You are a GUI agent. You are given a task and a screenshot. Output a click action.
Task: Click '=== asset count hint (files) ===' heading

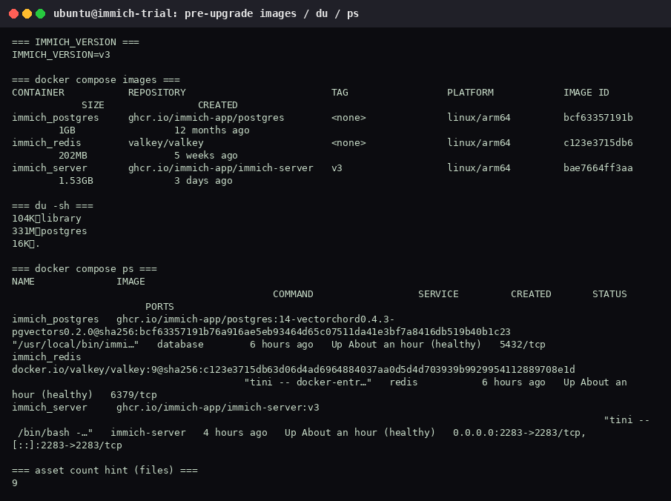click(x=105, y=471)
